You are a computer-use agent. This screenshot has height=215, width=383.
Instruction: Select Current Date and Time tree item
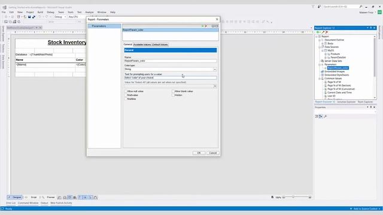pos(339,93)
